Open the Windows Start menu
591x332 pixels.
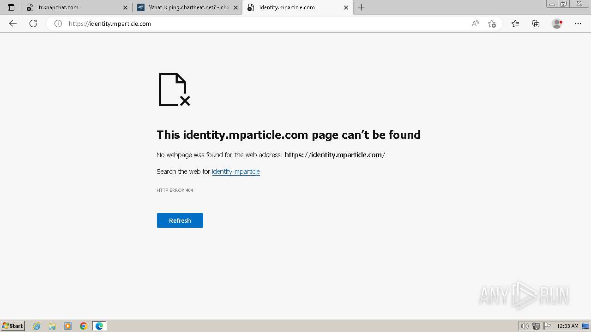click(13, 326)
